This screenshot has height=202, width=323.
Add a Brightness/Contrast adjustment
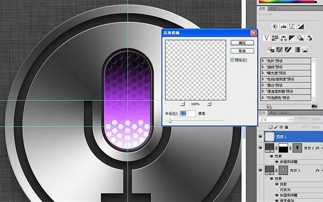(x=275, y=26)
